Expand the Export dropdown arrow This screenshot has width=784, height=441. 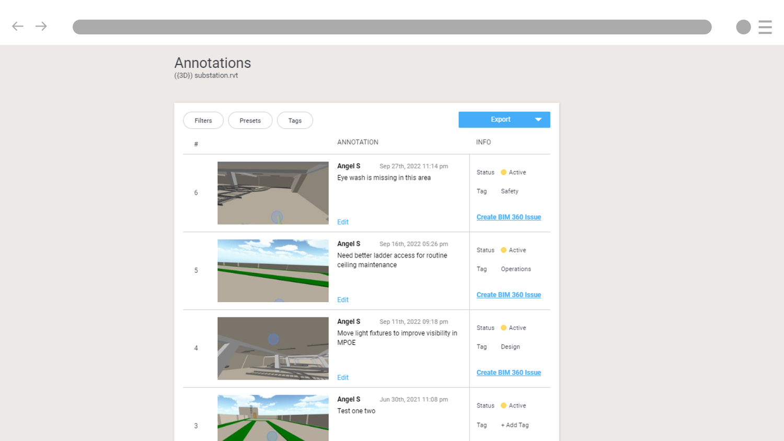click(x=538, y=120)
